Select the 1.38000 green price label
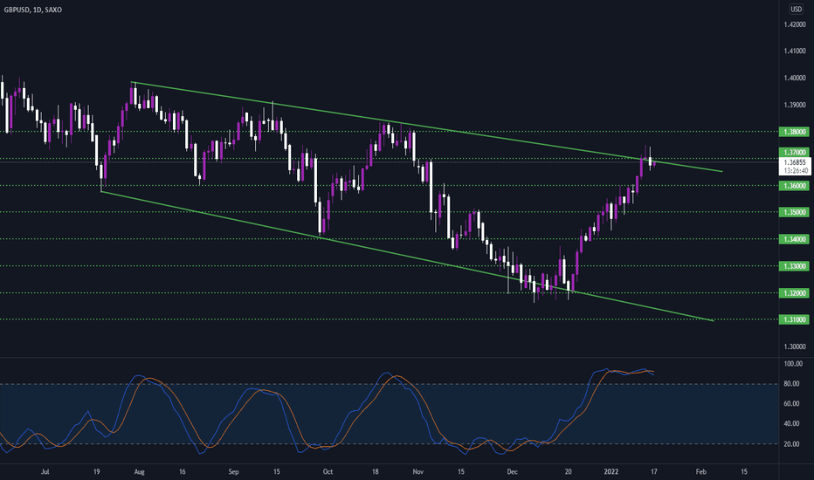The width and height of the screenshot is (814, 480). [x=794, y=132]
